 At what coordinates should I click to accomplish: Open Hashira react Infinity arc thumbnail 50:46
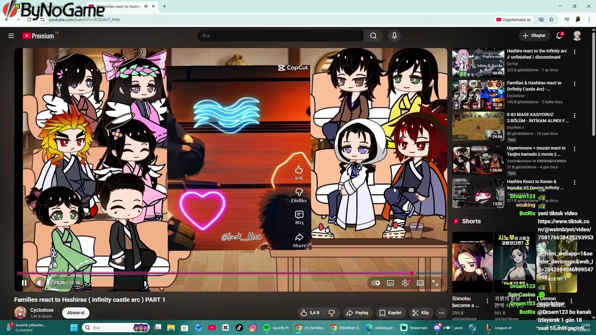[x=478, y=62]
